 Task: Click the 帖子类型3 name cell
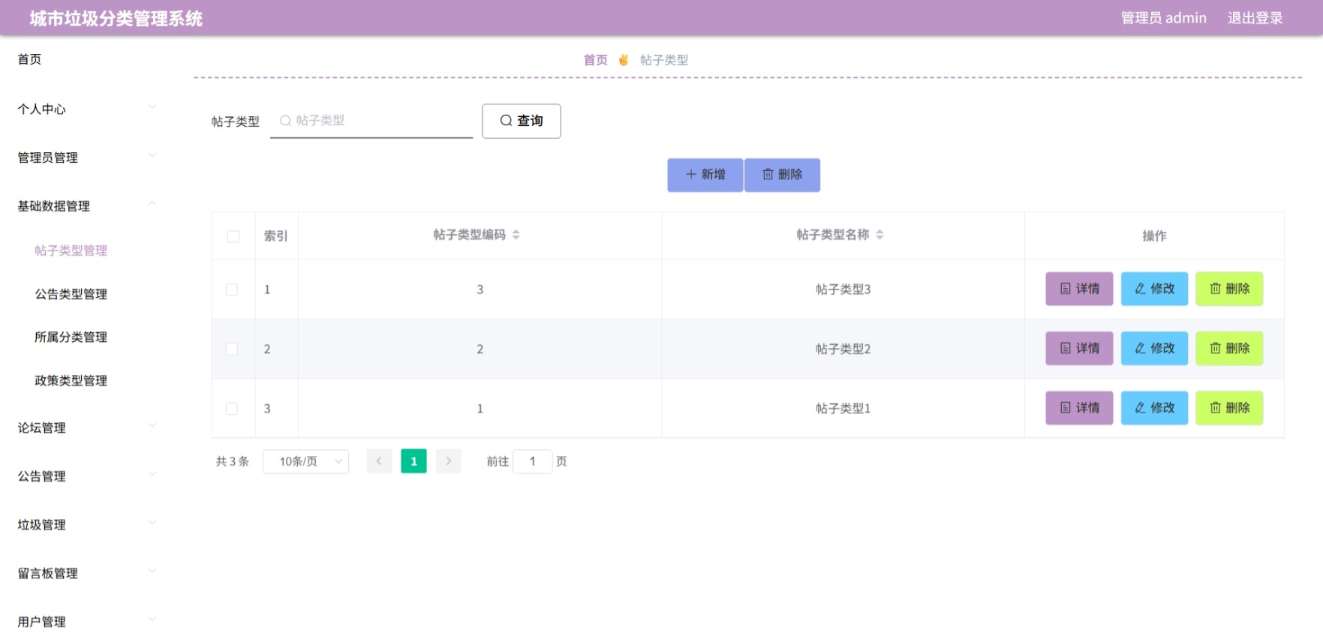tap(843, 289)
